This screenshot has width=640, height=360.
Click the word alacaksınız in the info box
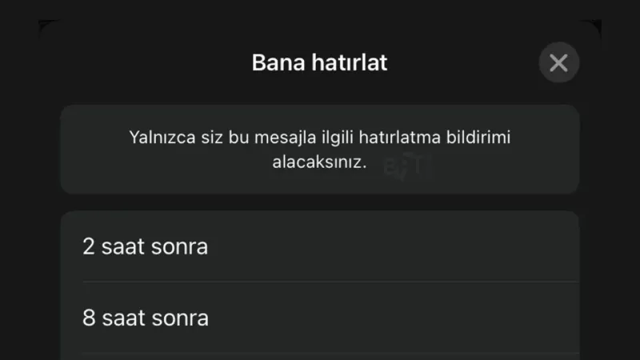coord(319,162)
